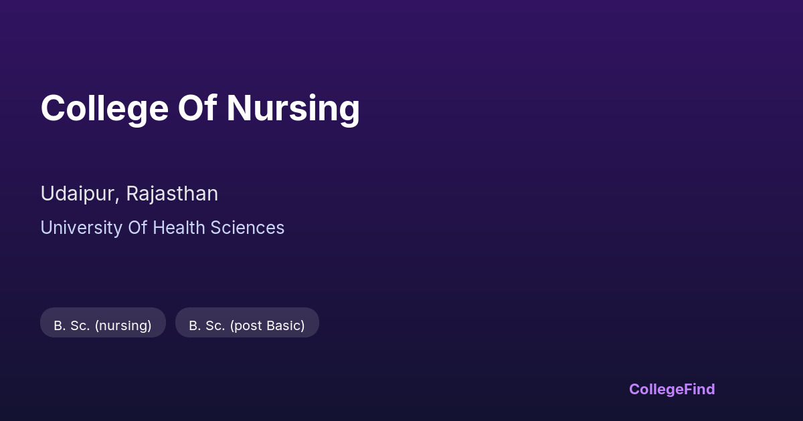This screenshot has width=803, height=421.
Task: Click "Find" part of the CollegeFind logo
Action: [x=699, y=389]
